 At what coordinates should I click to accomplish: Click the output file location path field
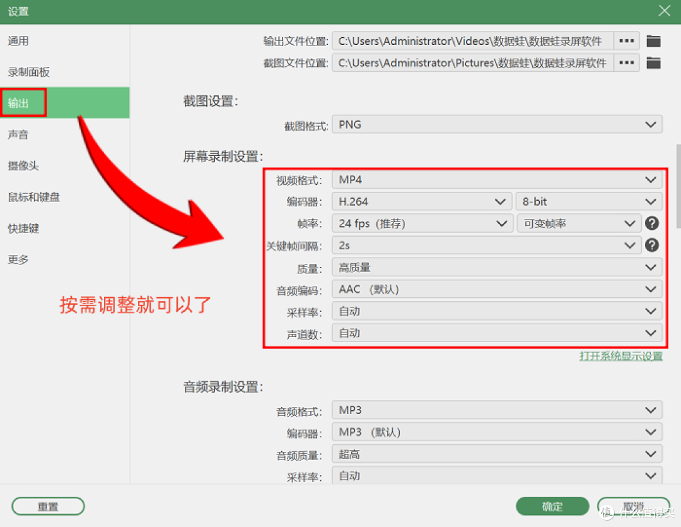click(x=472, y=41)
